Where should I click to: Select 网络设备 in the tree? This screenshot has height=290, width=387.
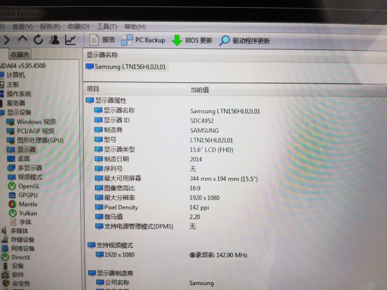pos(18,248)
